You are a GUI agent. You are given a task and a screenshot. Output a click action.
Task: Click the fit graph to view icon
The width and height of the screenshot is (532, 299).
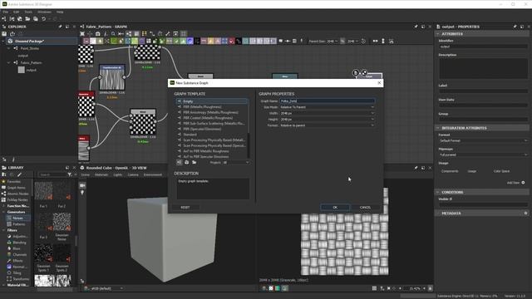tap(82, 34)
